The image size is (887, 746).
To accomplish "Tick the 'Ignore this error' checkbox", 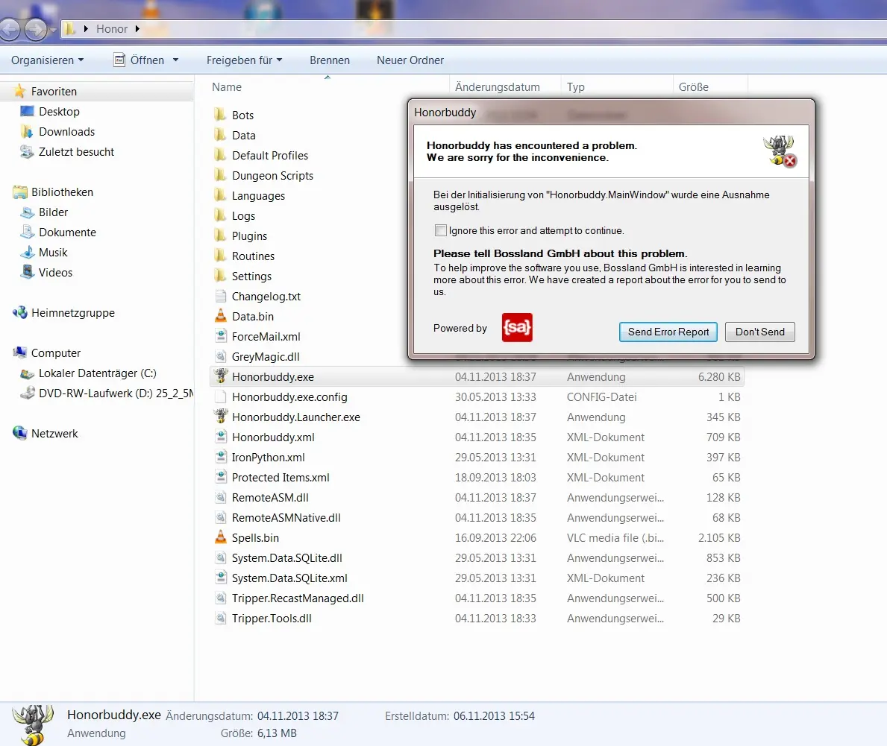I will pos(441,230).
